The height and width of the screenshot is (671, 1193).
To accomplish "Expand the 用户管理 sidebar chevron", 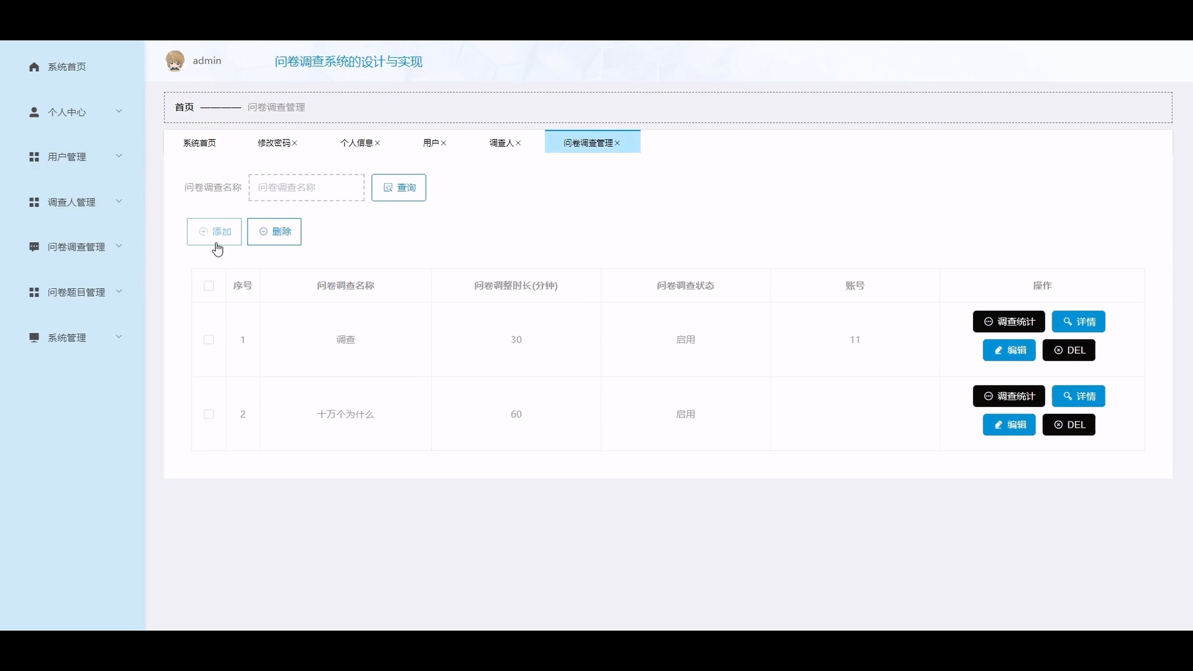I will pyautogui.click(x=119, y=156).
